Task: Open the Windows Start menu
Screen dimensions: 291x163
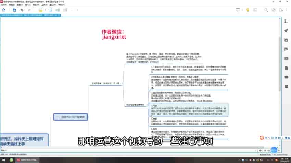Action: tap(3, 160)
